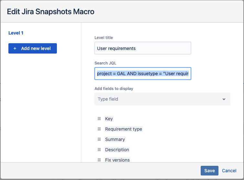Select the Description field tag
This screenshot has height=180, width=244.
[117, 150]
